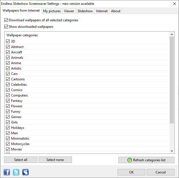Uncheck the Girls category
This screenshot has height=178, width=179.
coord(8,122)
